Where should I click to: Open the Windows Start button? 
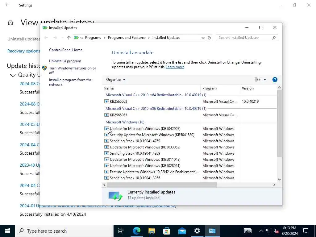point(7,231)
